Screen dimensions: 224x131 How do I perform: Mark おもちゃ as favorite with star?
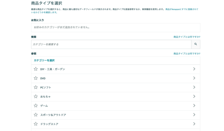36,96
